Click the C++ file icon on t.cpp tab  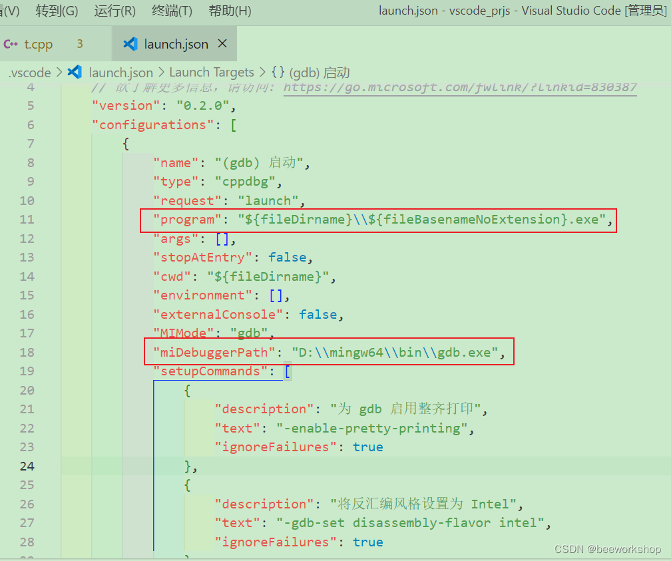[11, 44]
